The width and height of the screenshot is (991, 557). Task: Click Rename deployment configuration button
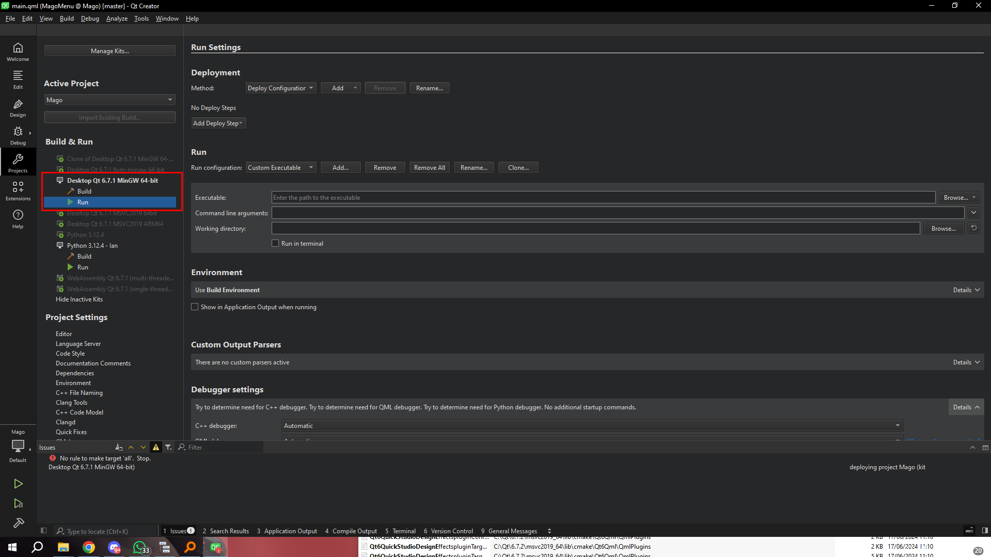click(x=430, y=88)
